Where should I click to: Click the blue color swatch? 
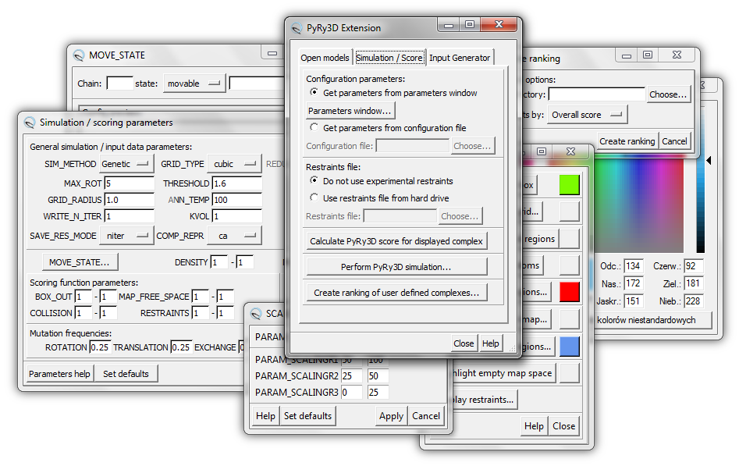click(570, 347)
